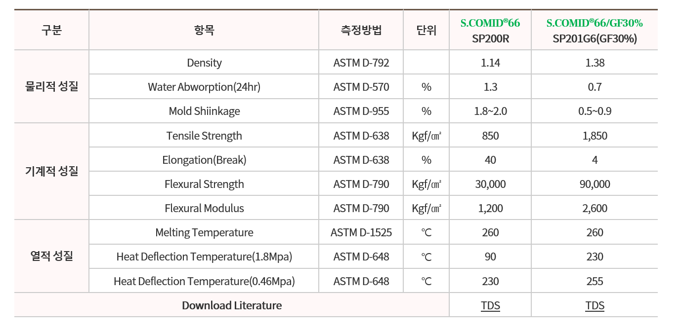The image size is (682, 331).
Task: Click the water absorption value 0.7
Action: 595,87
